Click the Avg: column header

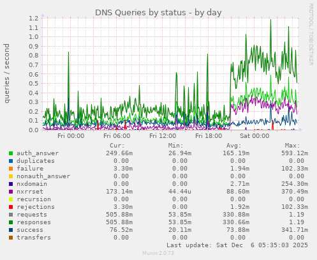tap(234, 146)
